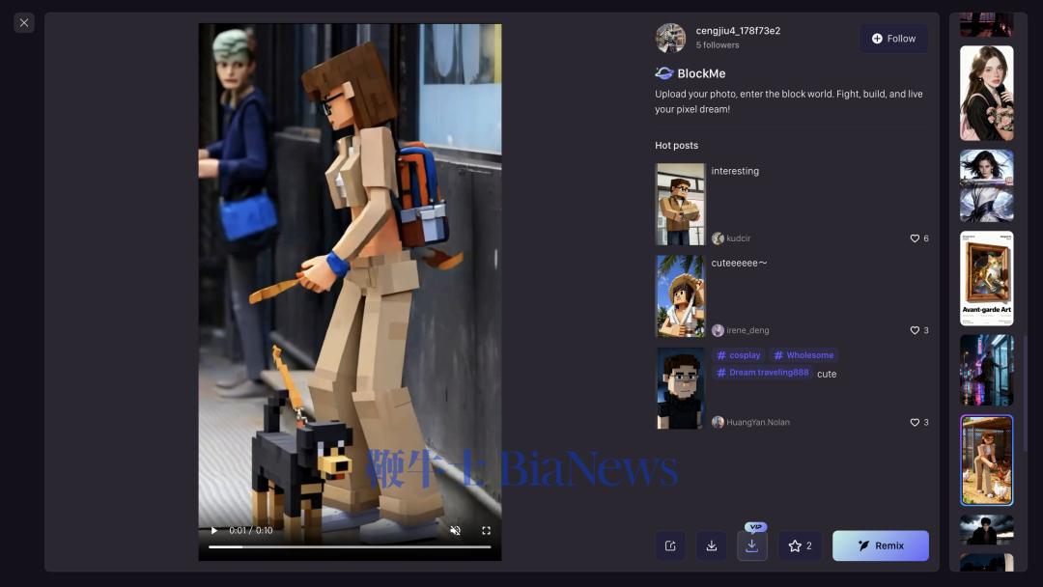Open the 'interesting' hot post thumbnail
1043x587 pixels.
[680, 204]
